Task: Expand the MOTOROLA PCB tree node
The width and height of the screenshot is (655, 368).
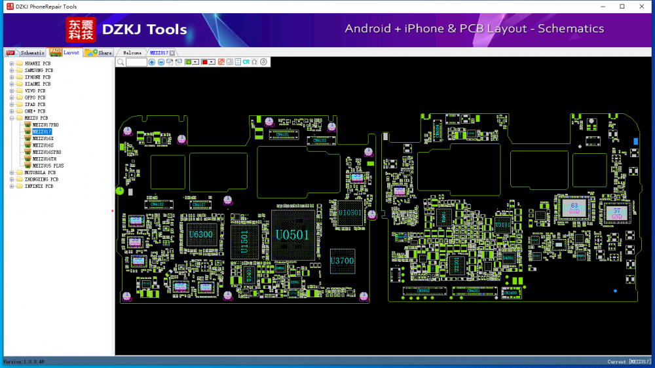Action: click(12, 173)
